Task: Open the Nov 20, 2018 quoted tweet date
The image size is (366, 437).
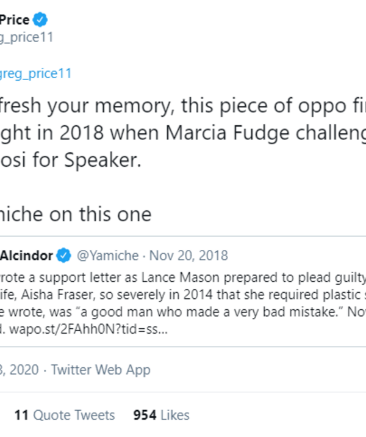Action: pyautogui.click(x=188, y=254)
